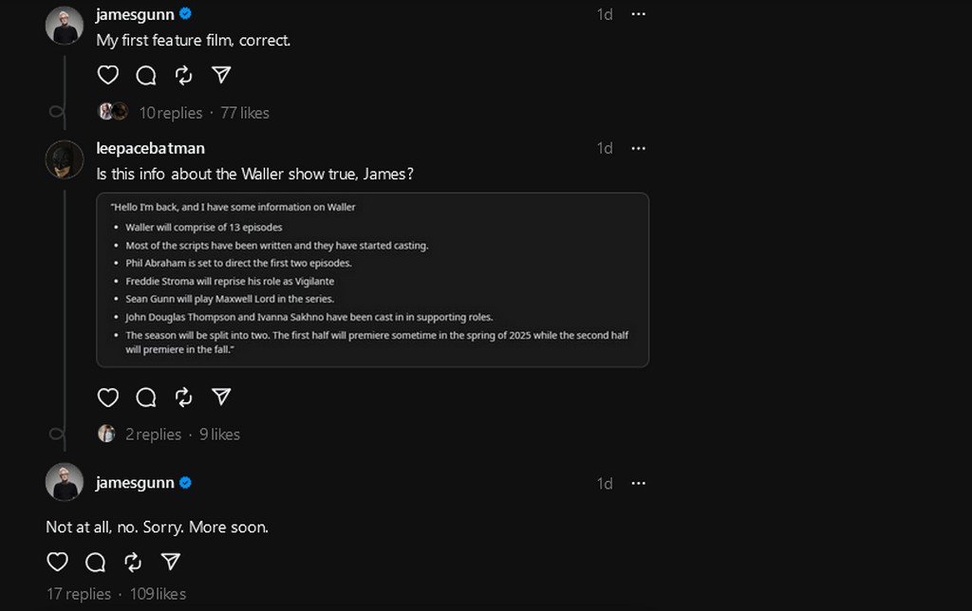This screenshot has height=611, width=972.
Task: Open more options for leepacebatman's post
Action: 638,148
